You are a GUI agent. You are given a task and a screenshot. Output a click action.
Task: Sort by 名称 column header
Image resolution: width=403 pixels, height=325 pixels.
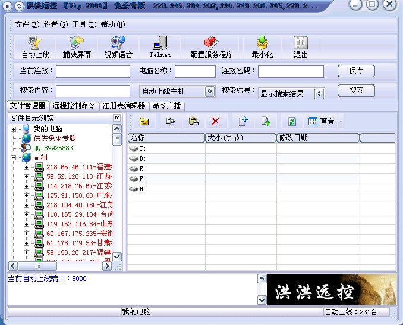click(x=166, y=138)
